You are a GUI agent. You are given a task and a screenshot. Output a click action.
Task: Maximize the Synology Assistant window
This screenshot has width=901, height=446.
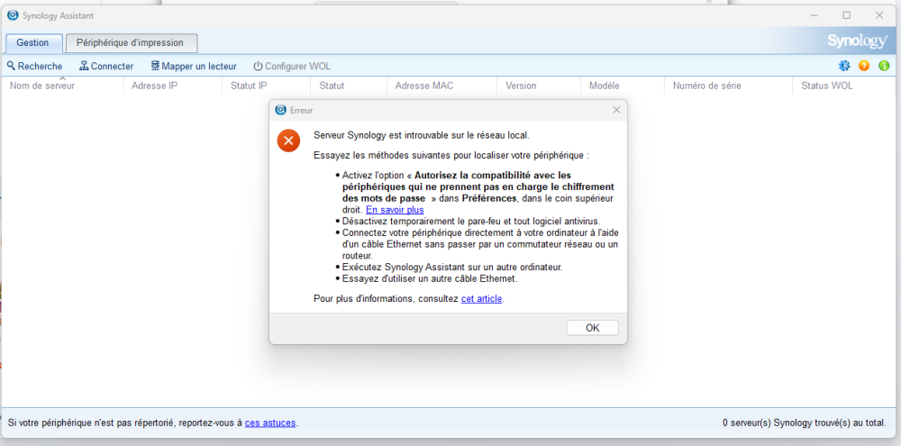[x=846, y=15]
